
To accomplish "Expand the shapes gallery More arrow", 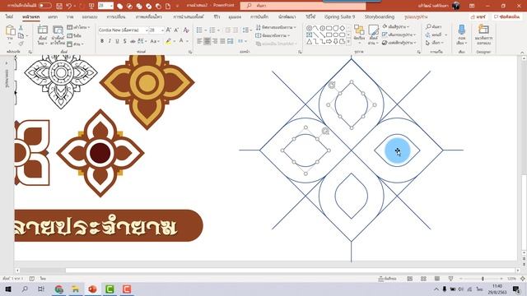I will (348, 42).
